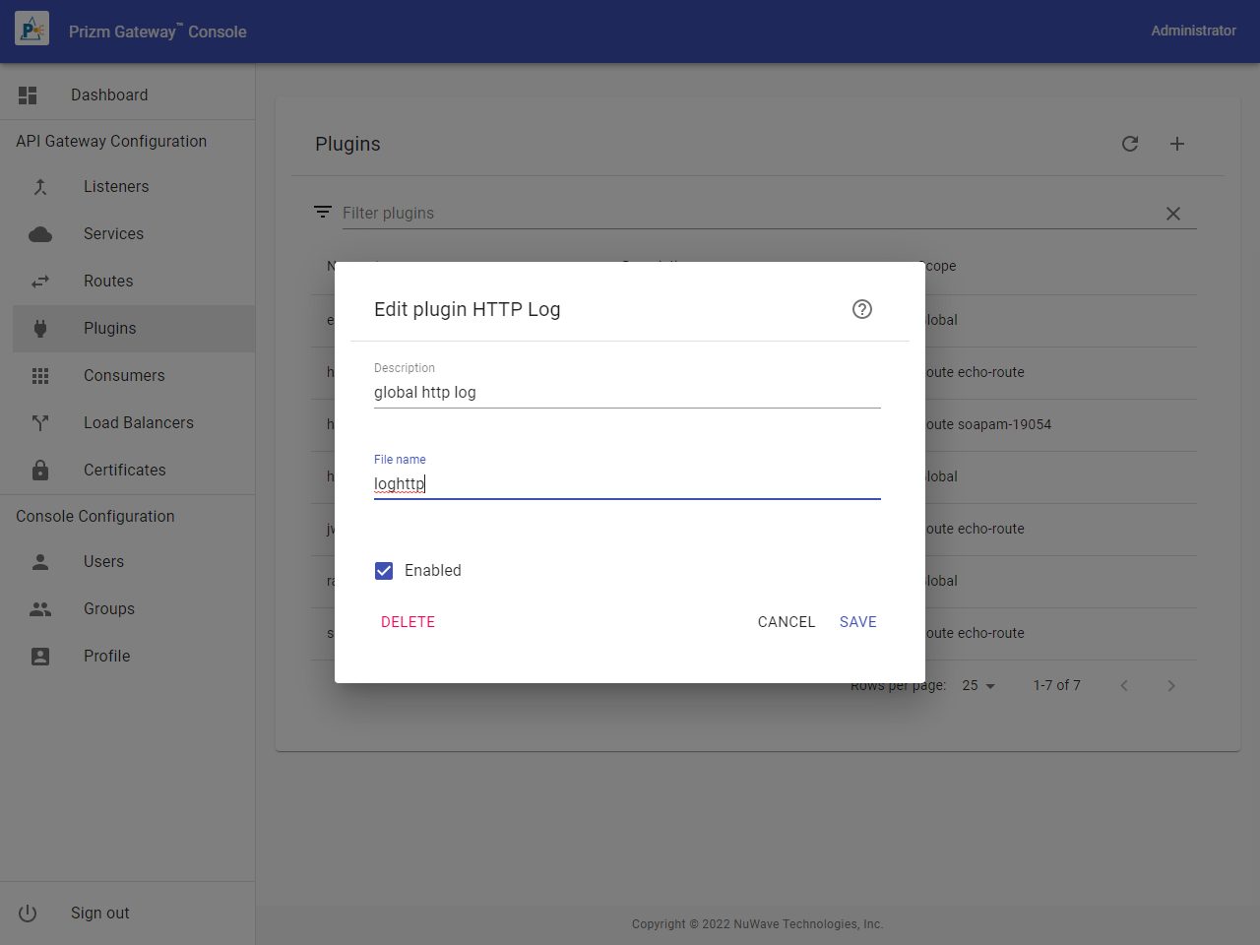The height and width of the screenshot is (945, 1260).
Task: Go to next page chevron
Action: tap(1170, 685)
